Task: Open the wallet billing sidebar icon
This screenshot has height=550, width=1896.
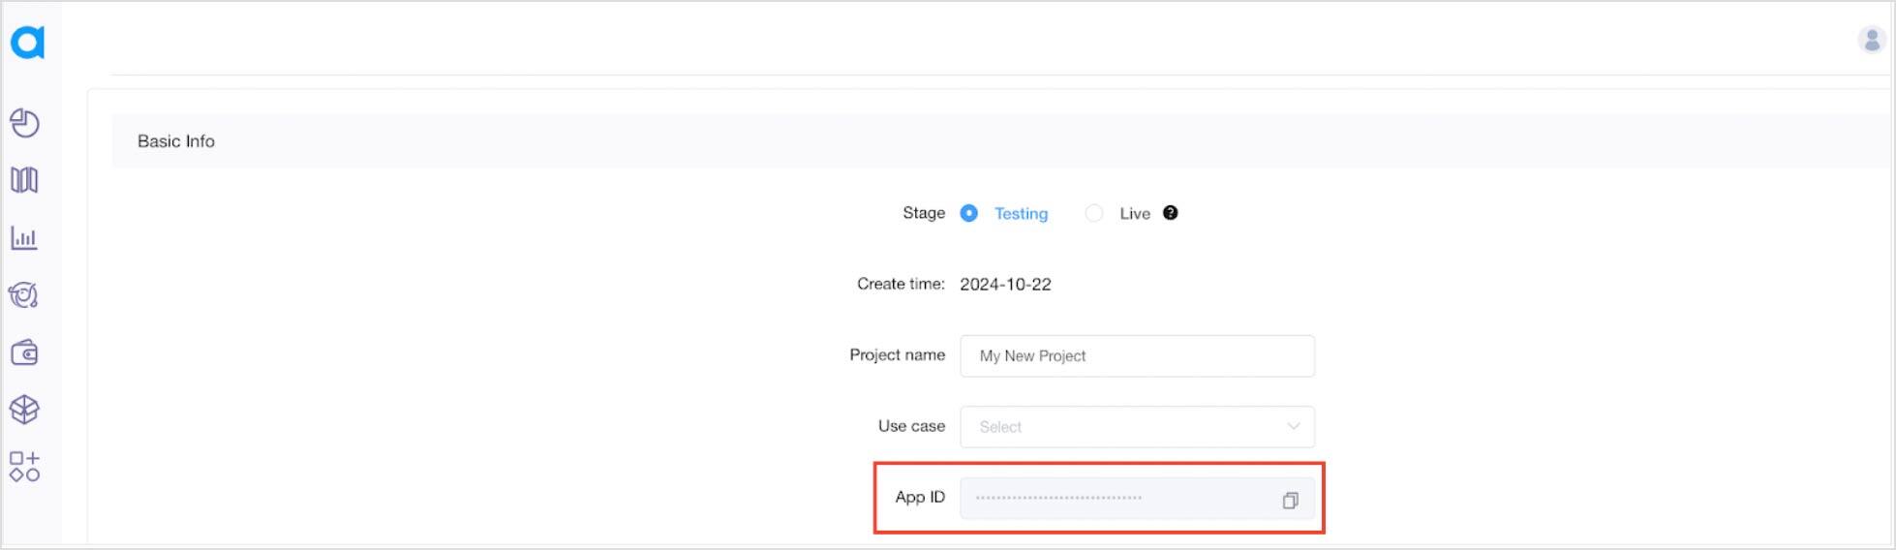Action: point(24,352)
